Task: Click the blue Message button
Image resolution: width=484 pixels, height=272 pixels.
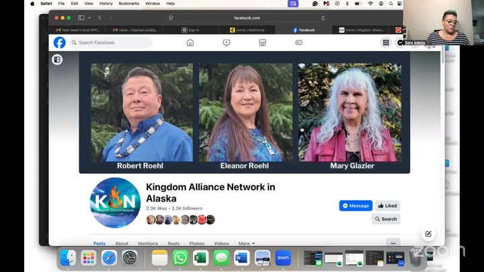Action: (356, 206)
